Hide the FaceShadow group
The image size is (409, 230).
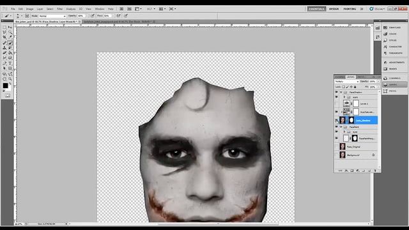tap(337, 92)
